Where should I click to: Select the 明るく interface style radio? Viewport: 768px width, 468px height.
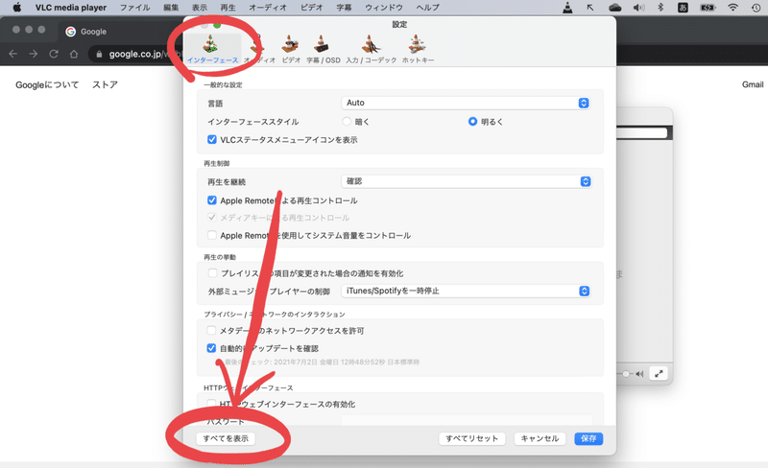[x=472, y=121]
